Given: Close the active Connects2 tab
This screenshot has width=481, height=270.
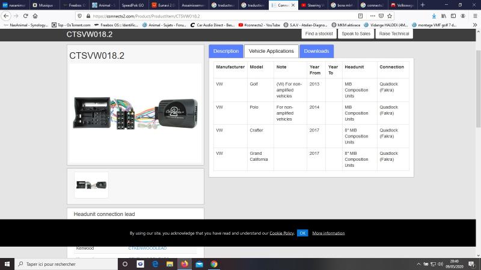Looking at the screenshot, I should pos(293,5).
